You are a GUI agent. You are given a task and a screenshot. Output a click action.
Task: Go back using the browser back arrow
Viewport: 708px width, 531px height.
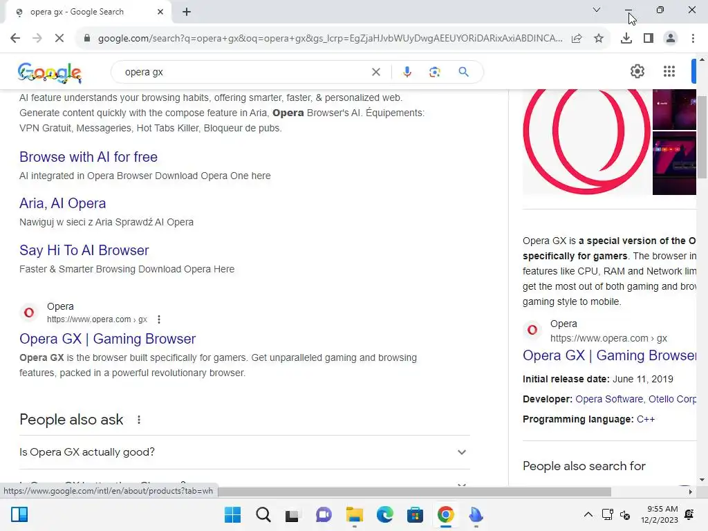click(15, 39)
